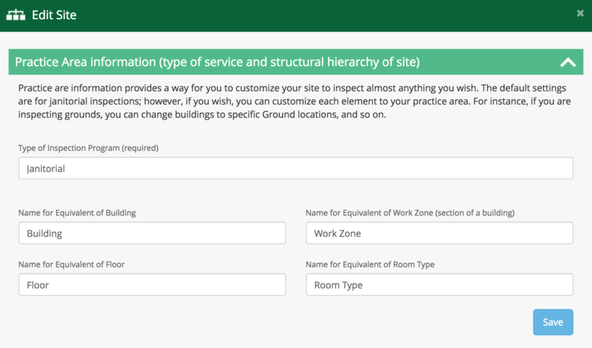Click into the Floor name input field

click(152, 285)
